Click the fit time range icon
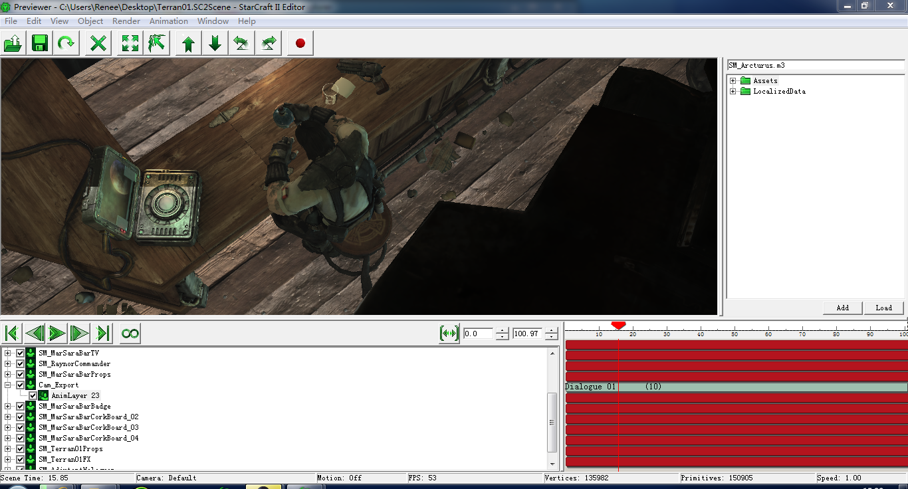The image size is (908, 489). pos(449,334)
